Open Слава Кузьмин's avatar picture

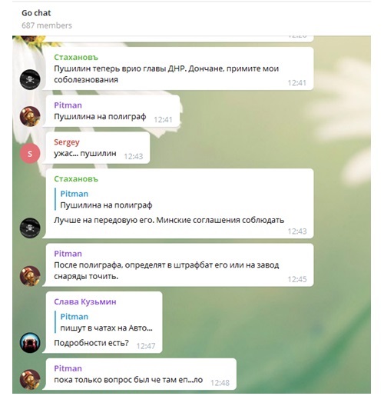tap(30, 343)
